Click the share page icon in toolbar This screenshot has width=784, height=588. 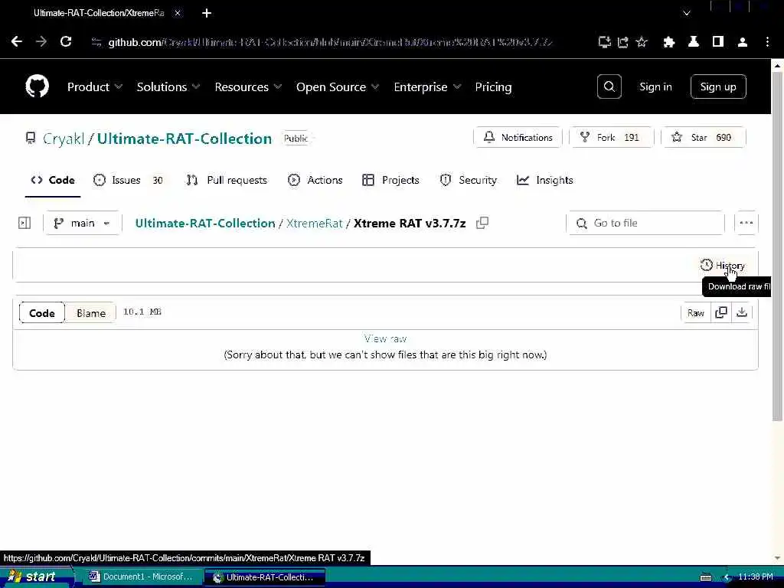pos(622,42)
